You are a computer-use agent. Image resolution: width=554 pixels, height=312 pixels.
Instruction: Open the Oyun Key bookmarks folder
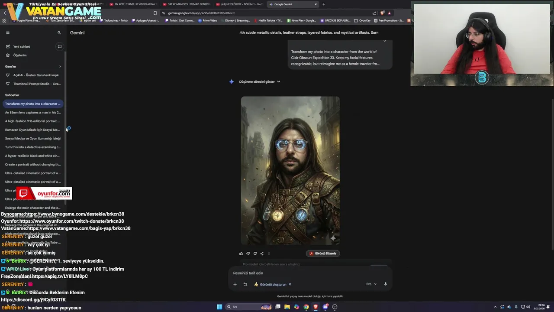click(362, 20)
